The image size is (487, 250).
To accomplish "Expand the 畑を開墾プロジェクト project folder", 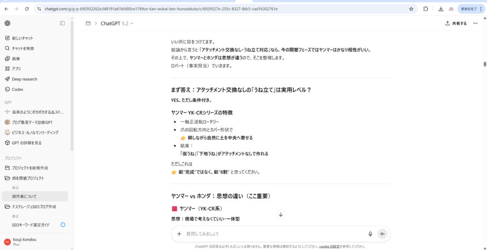I will [28, 178].
